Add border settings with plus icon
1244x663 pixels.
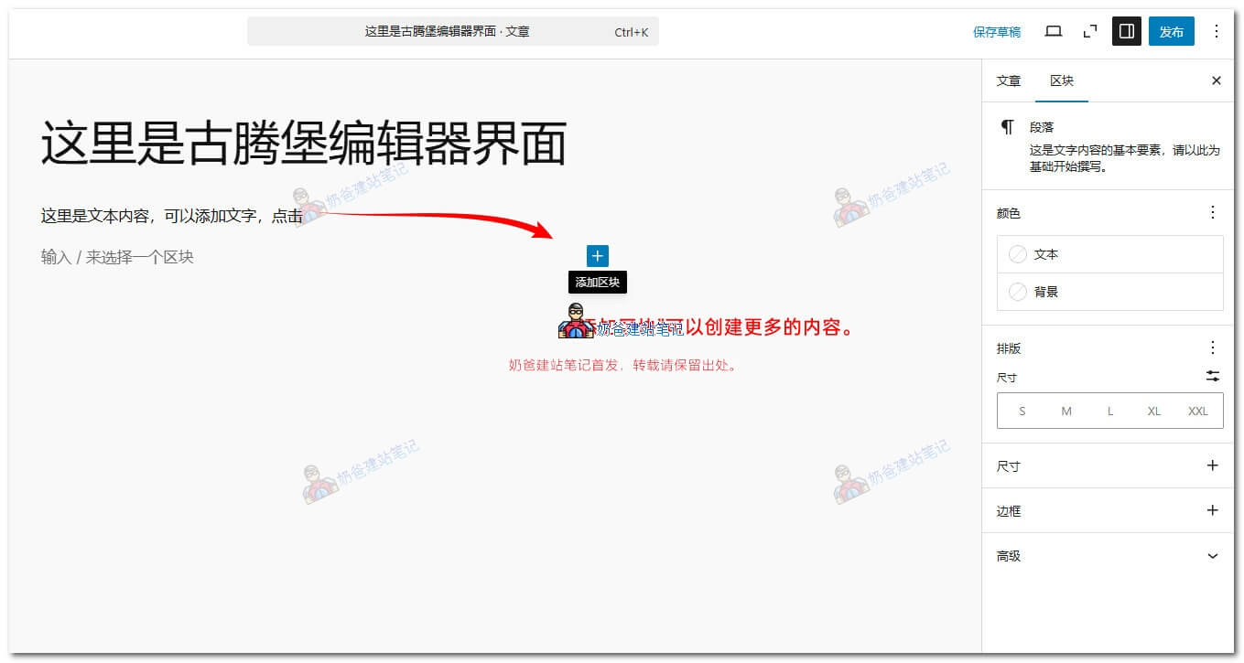point(1212,510)
